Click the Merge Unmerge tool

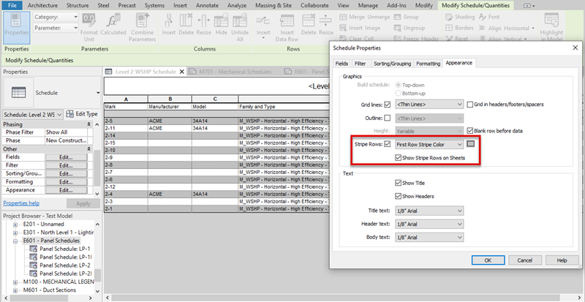[364, 17]
